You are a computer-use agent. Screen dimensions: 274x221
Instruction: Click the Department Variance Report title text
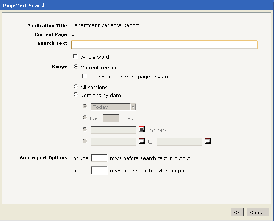coord(105,25)
